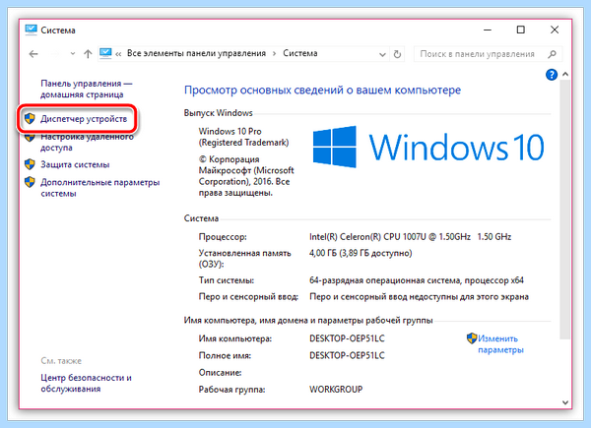Click shield icon beside 'Дополнительные параметры системы'
Image resolution: width=591 pixels, height=428 pixels.
click(30, 182)
